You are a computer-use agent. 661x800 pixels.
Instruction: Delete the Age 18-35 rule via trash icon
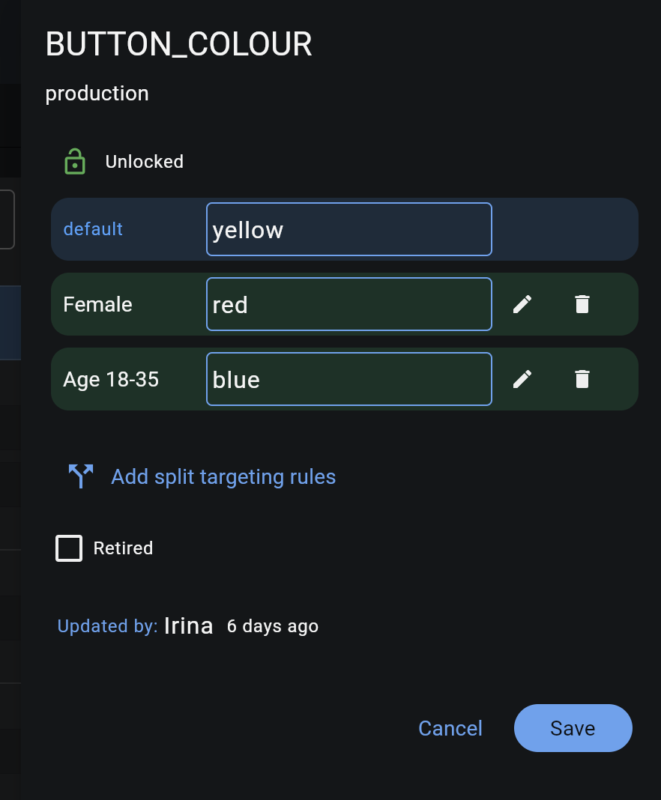[582, 379]
